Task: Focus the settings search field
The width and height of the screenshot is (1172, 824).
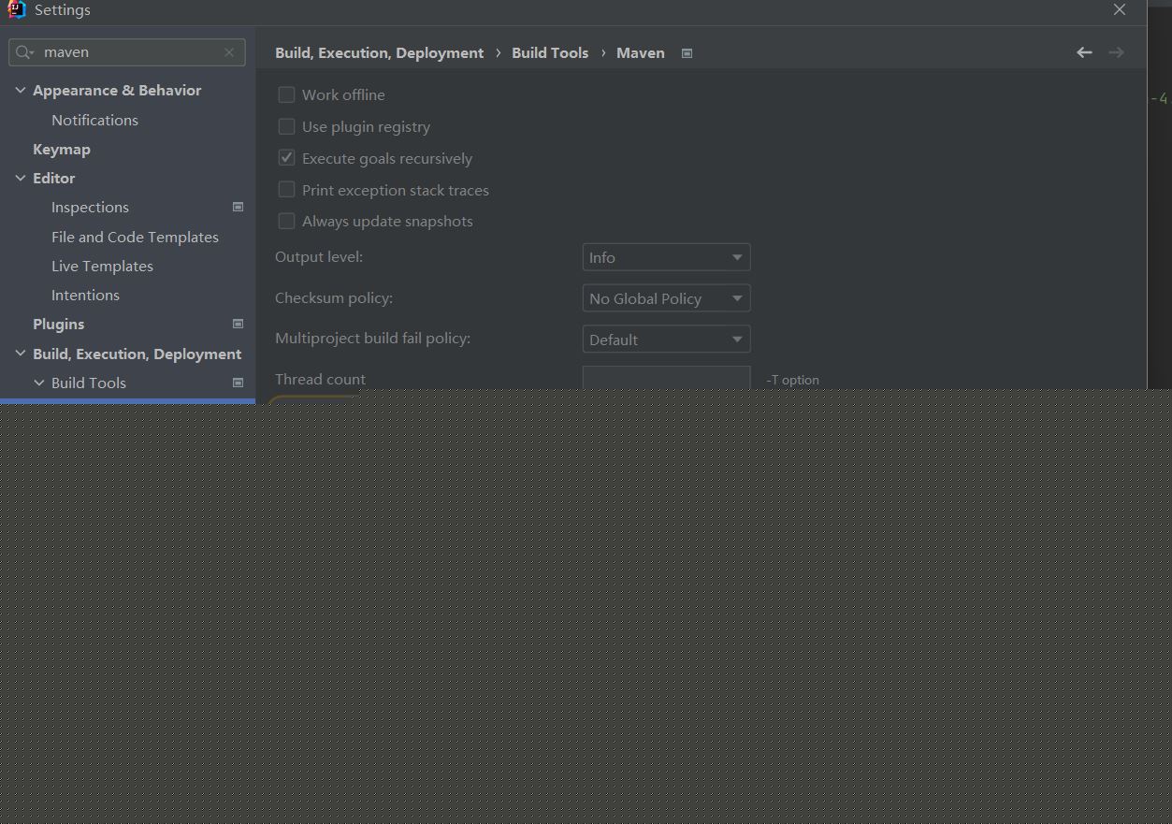Action: click(127, 52)
